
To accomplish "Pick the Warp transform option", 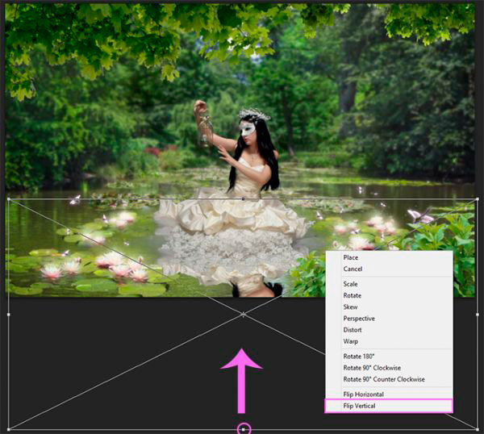I will tap(389, 341).
